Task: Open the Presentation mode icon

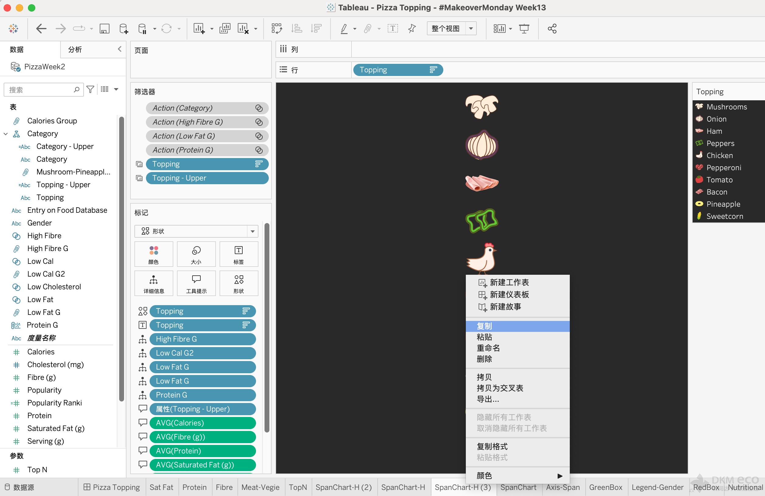Action: (524, 29)
